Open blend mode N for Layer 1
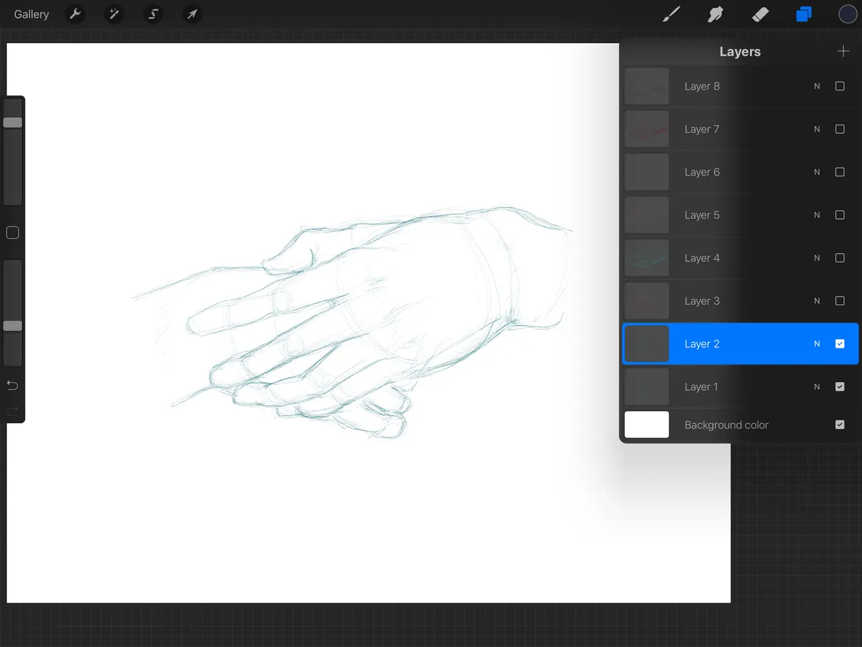This screenshot has width=862, height=647. pyautogui.click(x=817, y=387)
